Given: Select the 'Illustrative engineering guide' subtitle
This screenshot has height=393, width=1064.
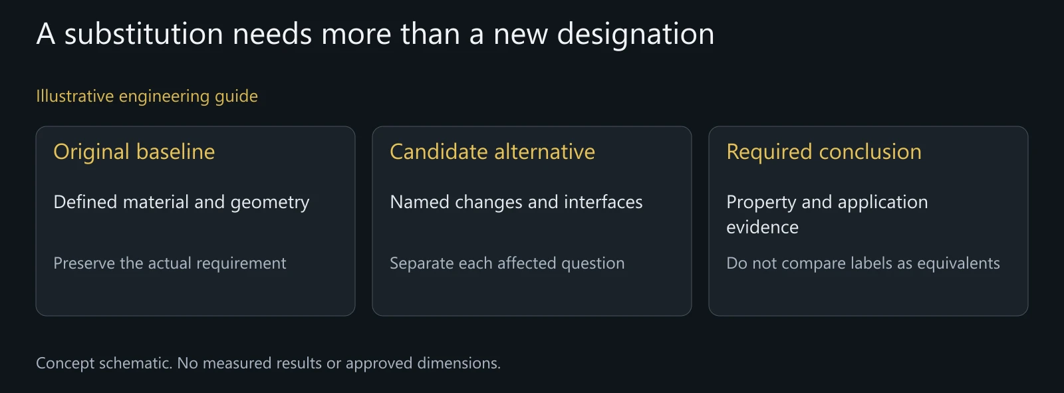Looking at the screenshot, I should pyautogui.click(x=147, y=96).
